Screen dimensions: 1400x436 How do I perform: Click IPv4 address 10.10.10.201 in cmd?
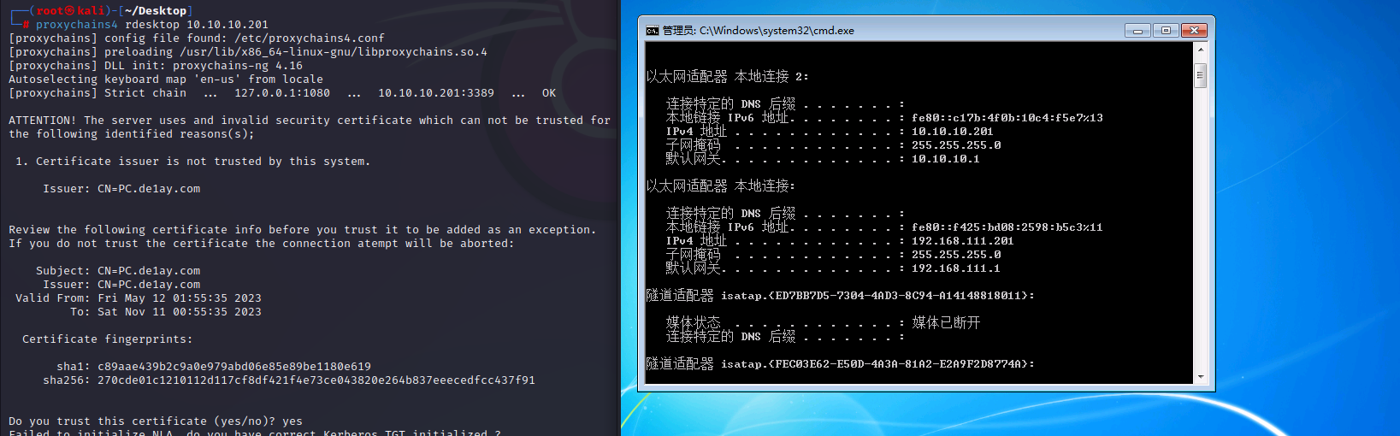(952, 132)
